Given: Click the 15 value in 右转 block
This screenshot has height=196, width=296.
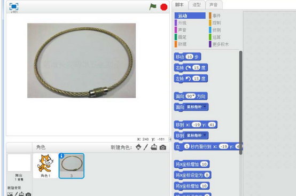Looking at the screenshot, I should pos(197,68).
